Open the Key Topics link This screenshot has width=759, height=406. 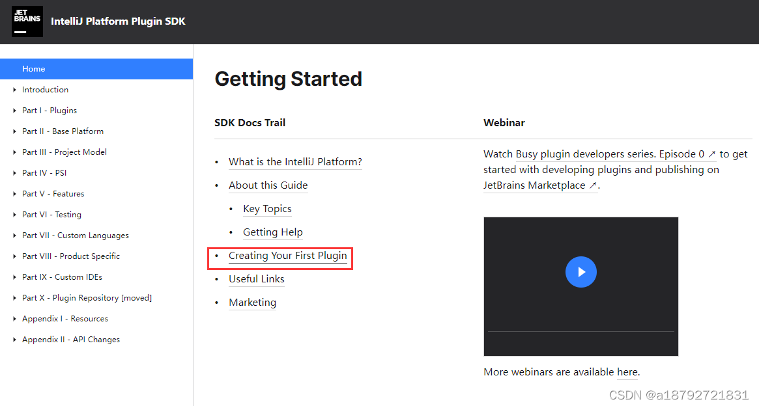coord(267,209)
